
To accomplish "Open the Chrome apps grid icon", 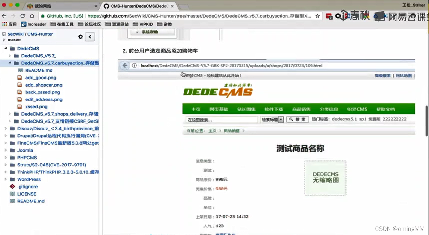I will click(5, 24).
